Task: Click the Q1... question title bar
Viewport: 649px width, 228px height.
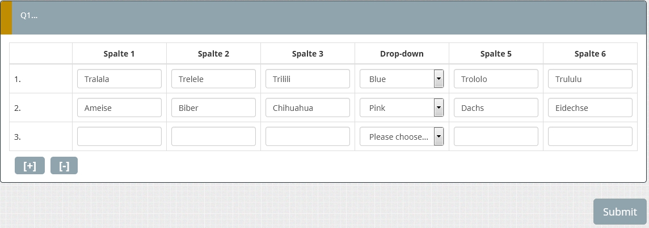Action: coord(323,17)
